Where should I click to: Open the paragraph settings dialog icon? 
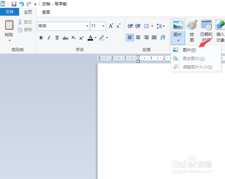(x=163, y=37)
